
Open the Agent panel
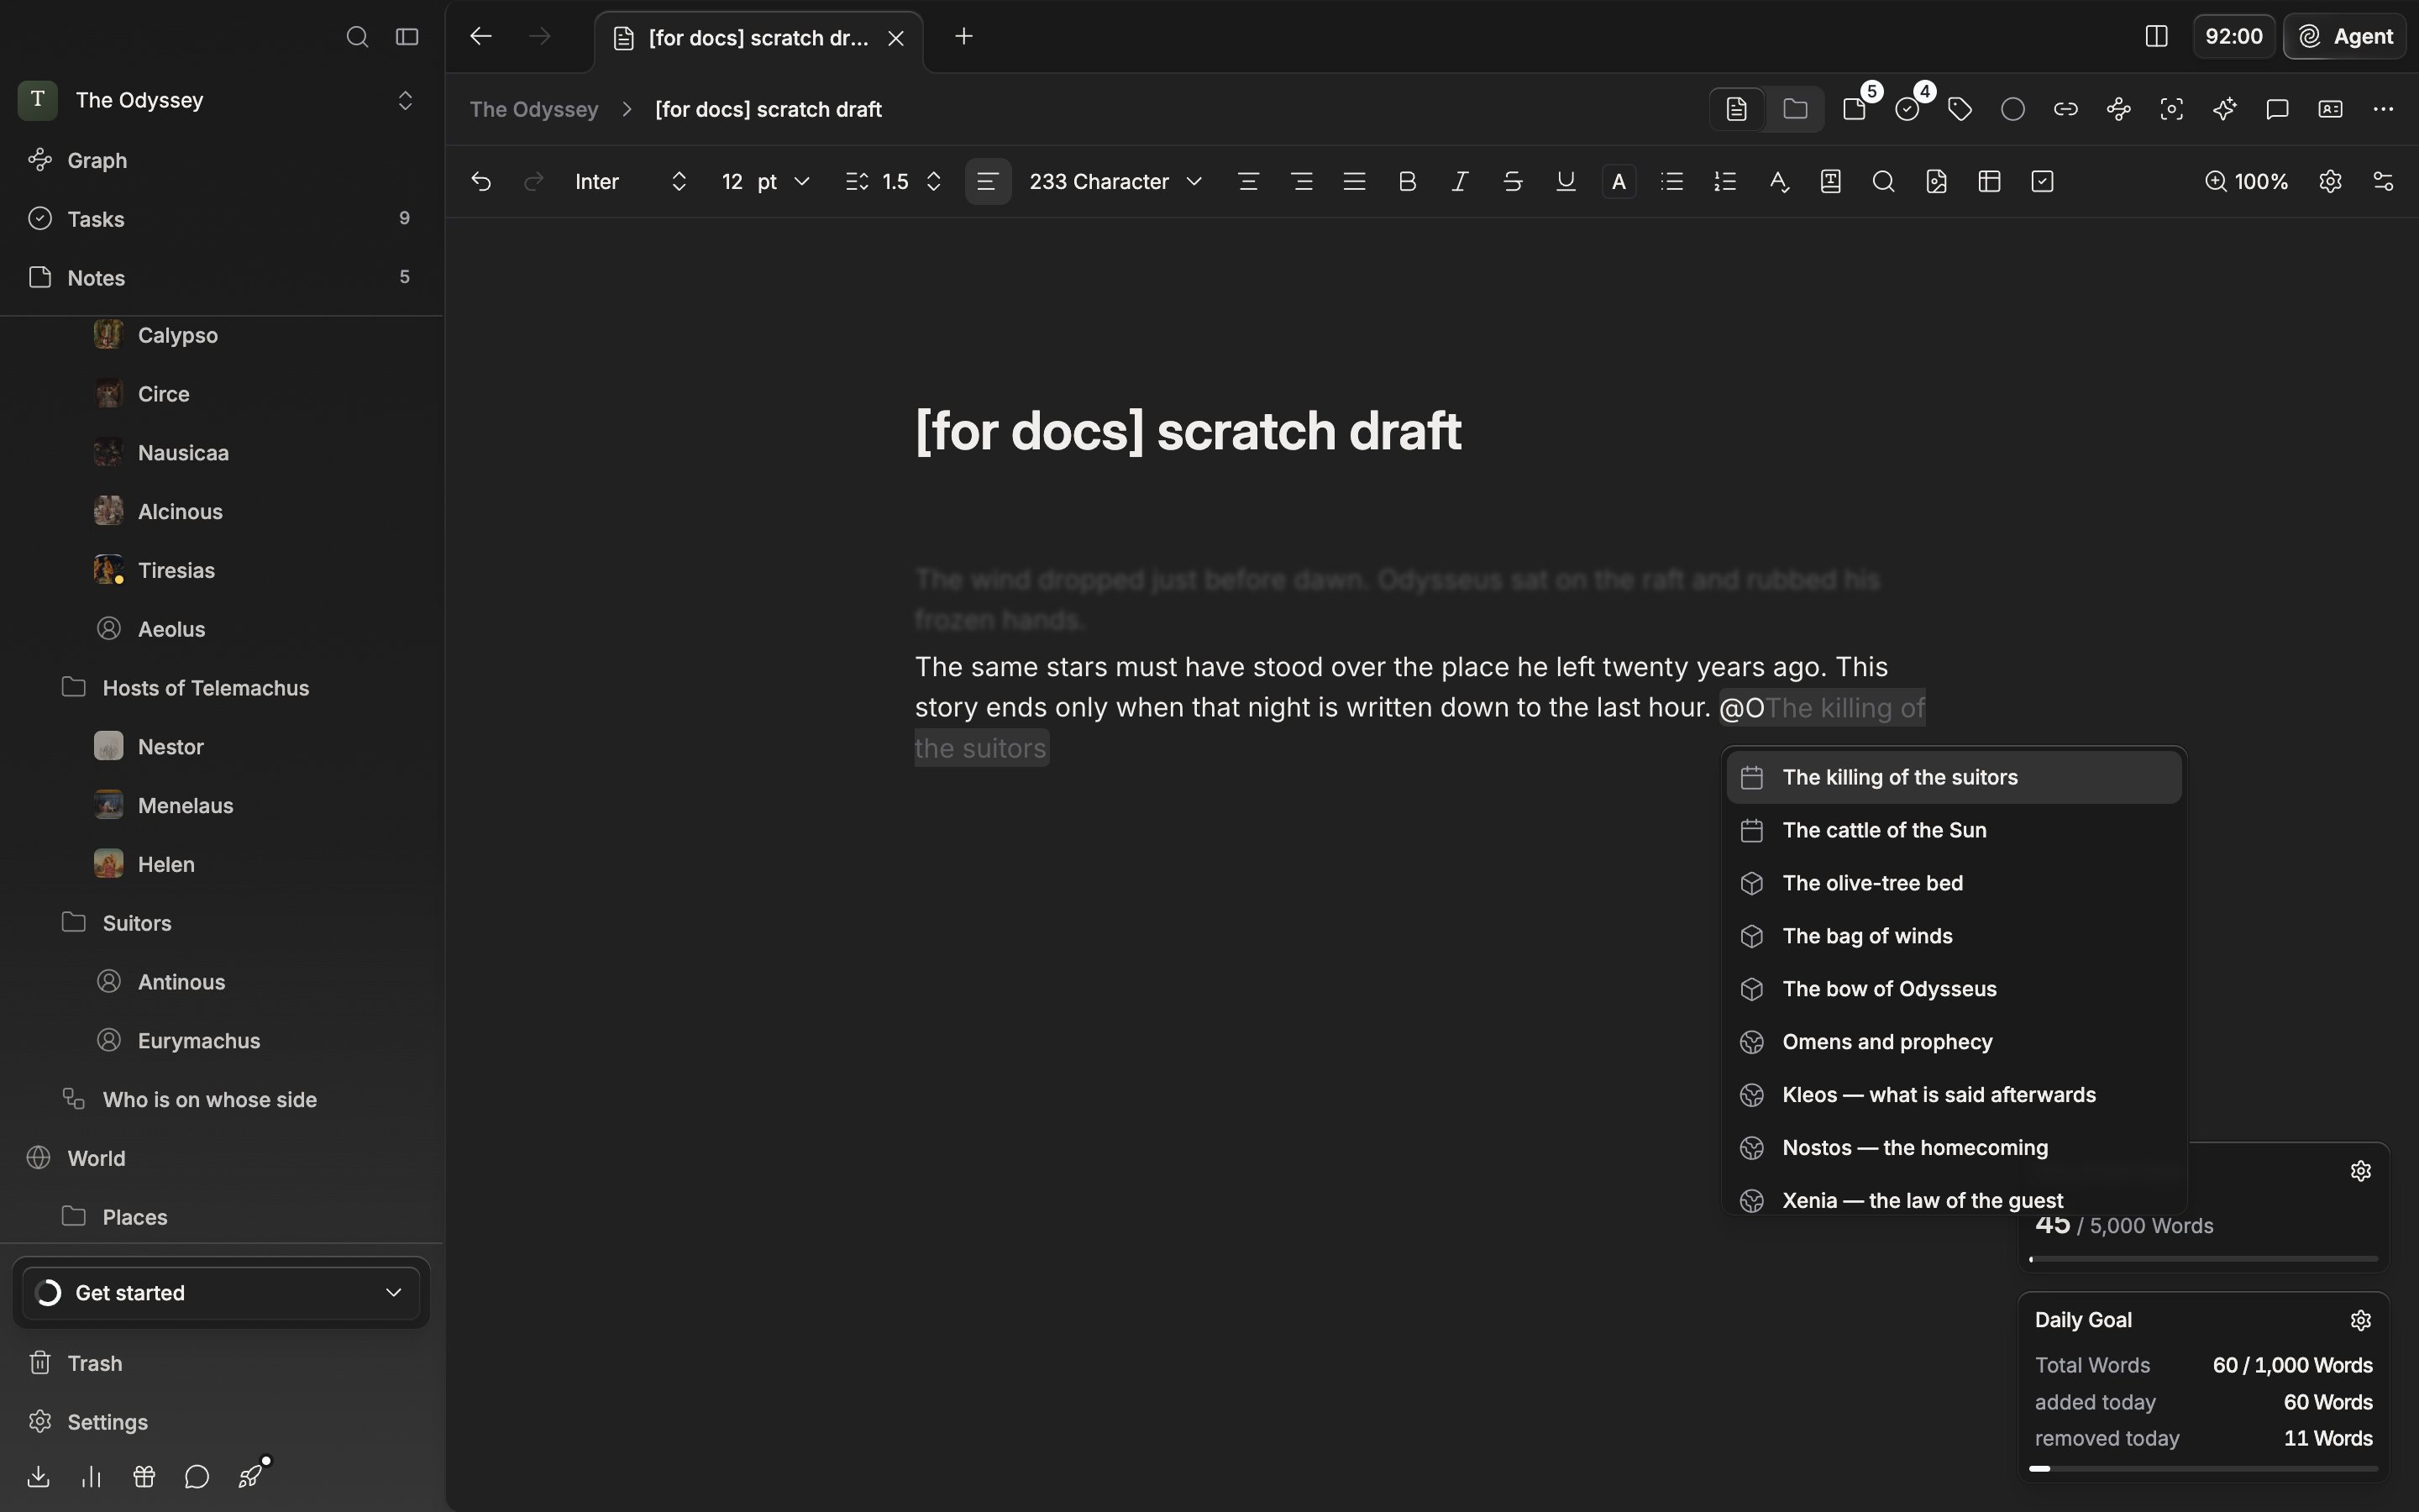click(x=2345, y=37)
